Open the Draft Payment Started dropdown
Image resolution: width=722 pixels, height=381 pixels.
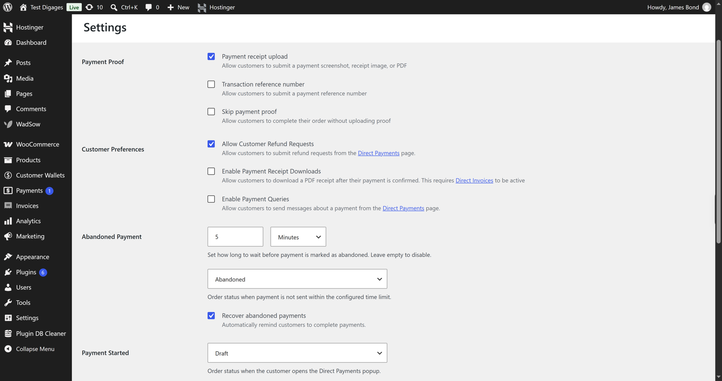pyautogui.click(x=297, y=353)
